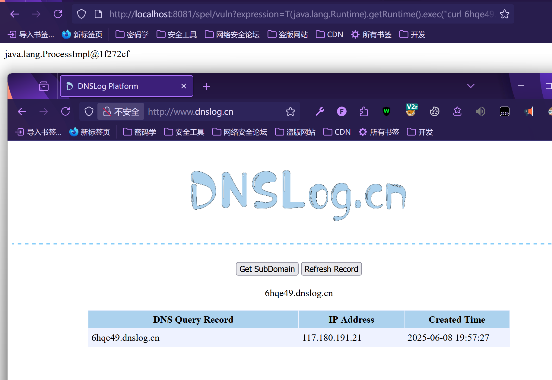This screenshot has width=552, height=380.
Task: Open the extensions puzzle piece icon
Action: click(364, 112)
